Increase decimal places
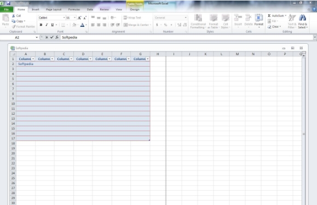This screenshot has width=317, height=205. pyautogui.click(x=180, y=25)
